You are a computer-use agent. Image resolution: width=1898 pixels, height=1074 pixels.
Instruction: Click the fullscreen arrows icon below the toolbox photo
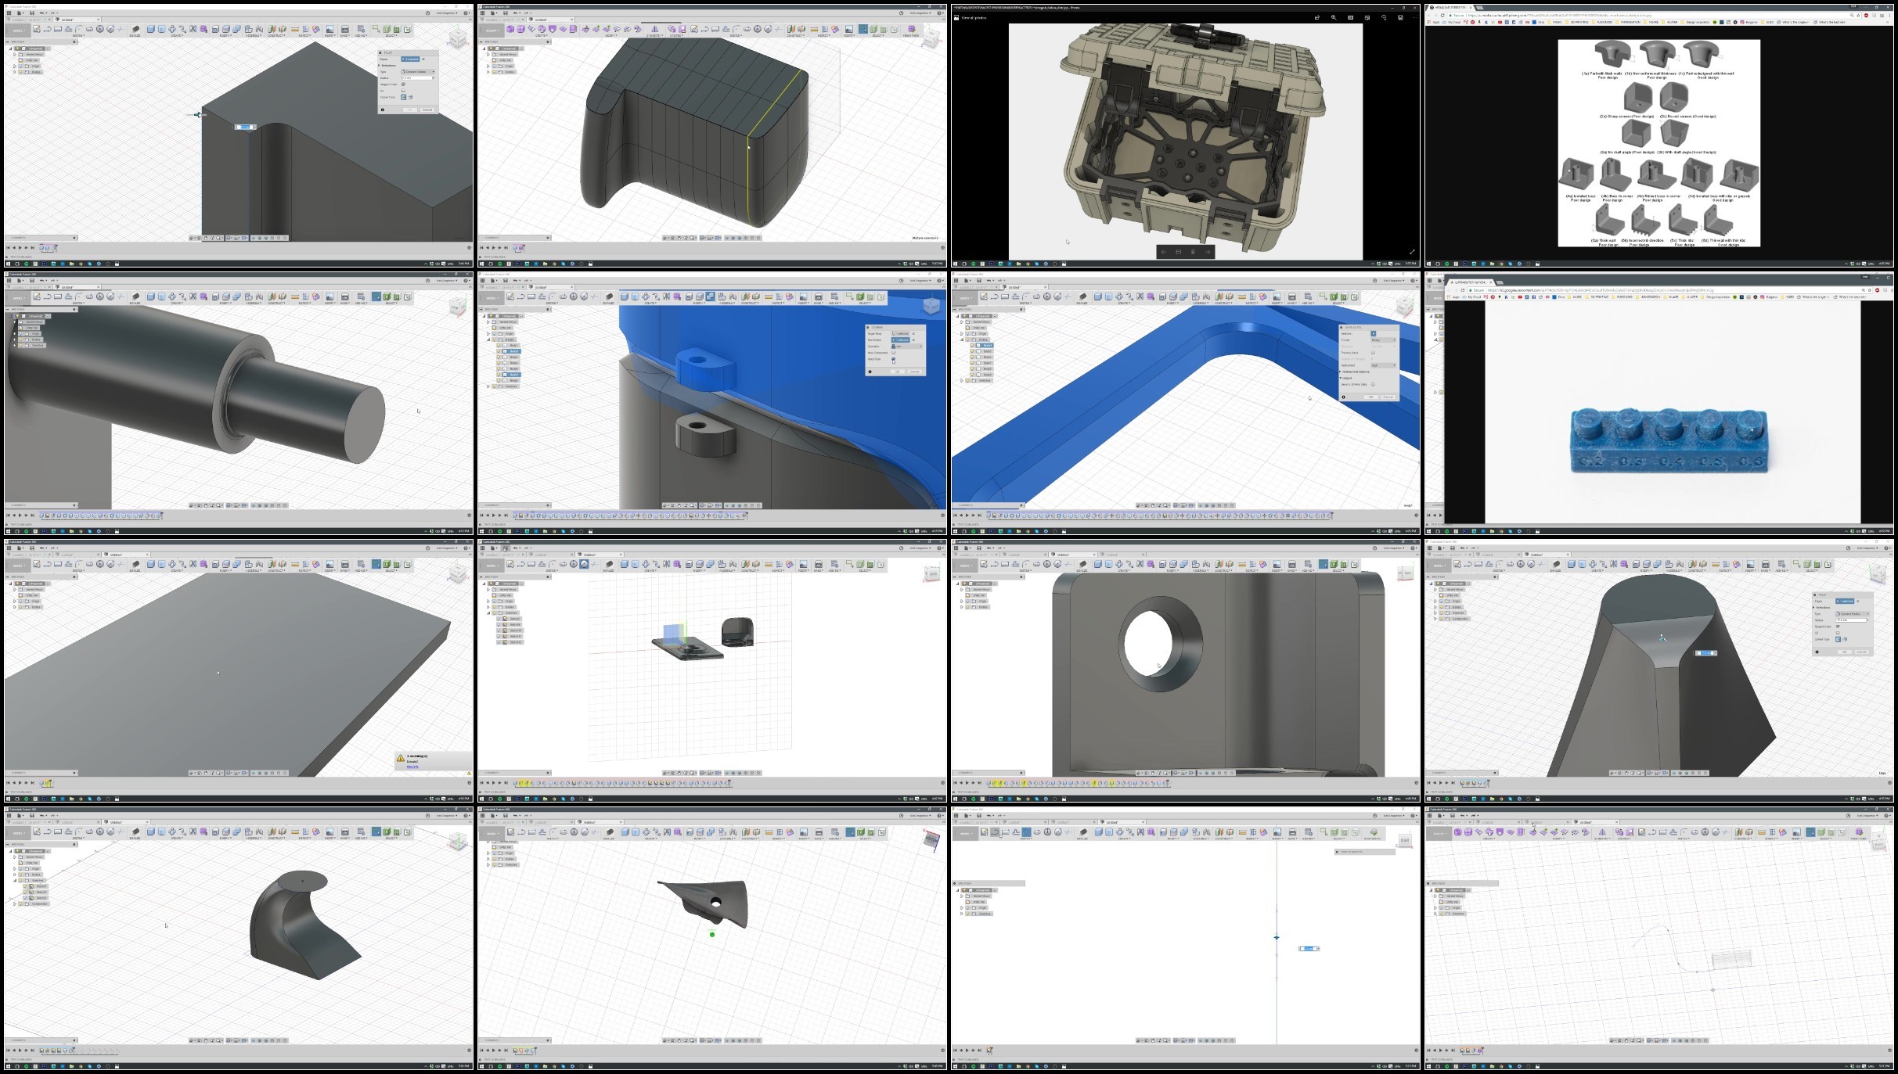(1412, 252)
